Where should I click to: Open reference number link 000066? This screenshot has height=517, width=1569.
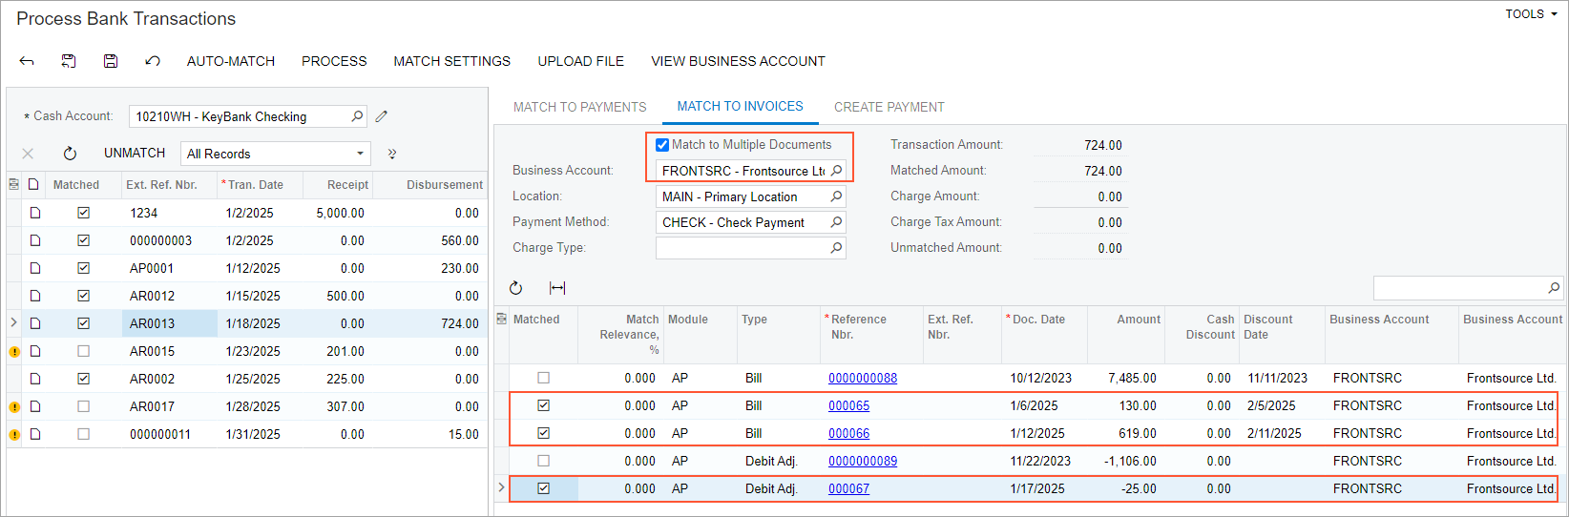(x=848, y=433)
